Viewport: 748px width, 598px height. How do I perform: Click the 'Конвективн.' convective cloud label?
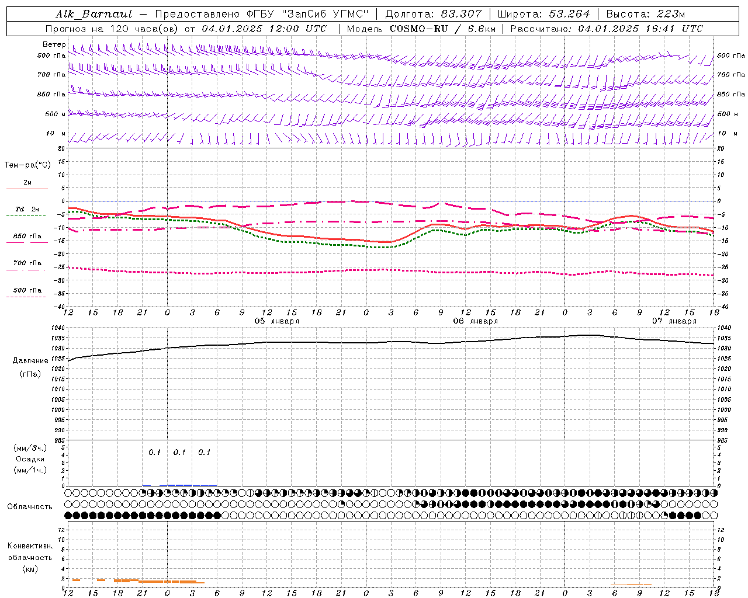coord(30,546)
